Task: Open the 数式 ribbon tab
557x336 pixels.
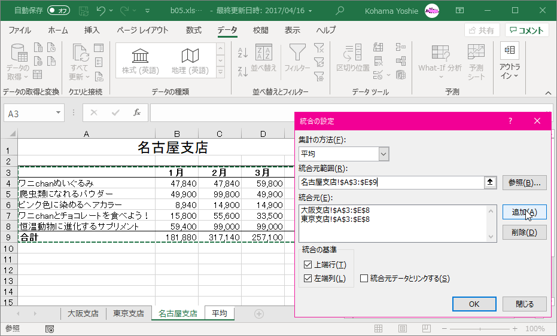Action: pyautogui.click(x=193, y=30)
